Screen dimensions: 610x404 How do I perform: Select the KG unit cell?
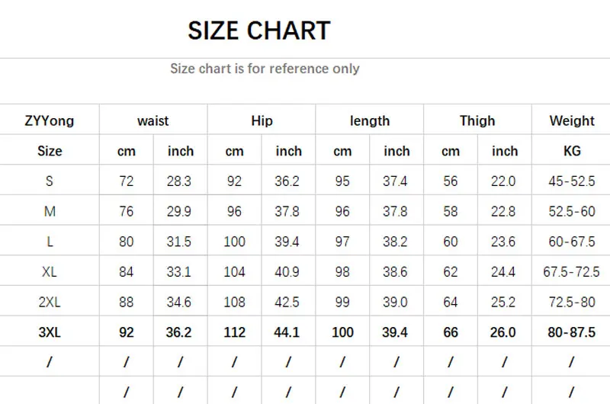point(572,151)
